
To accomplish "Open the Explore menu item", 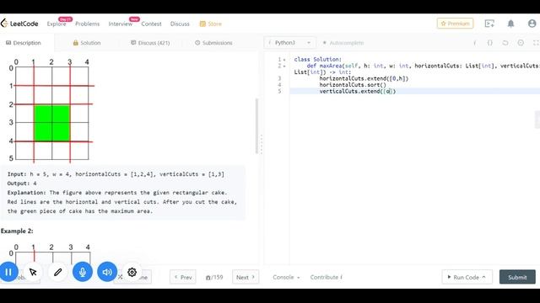I will point(57,24).
